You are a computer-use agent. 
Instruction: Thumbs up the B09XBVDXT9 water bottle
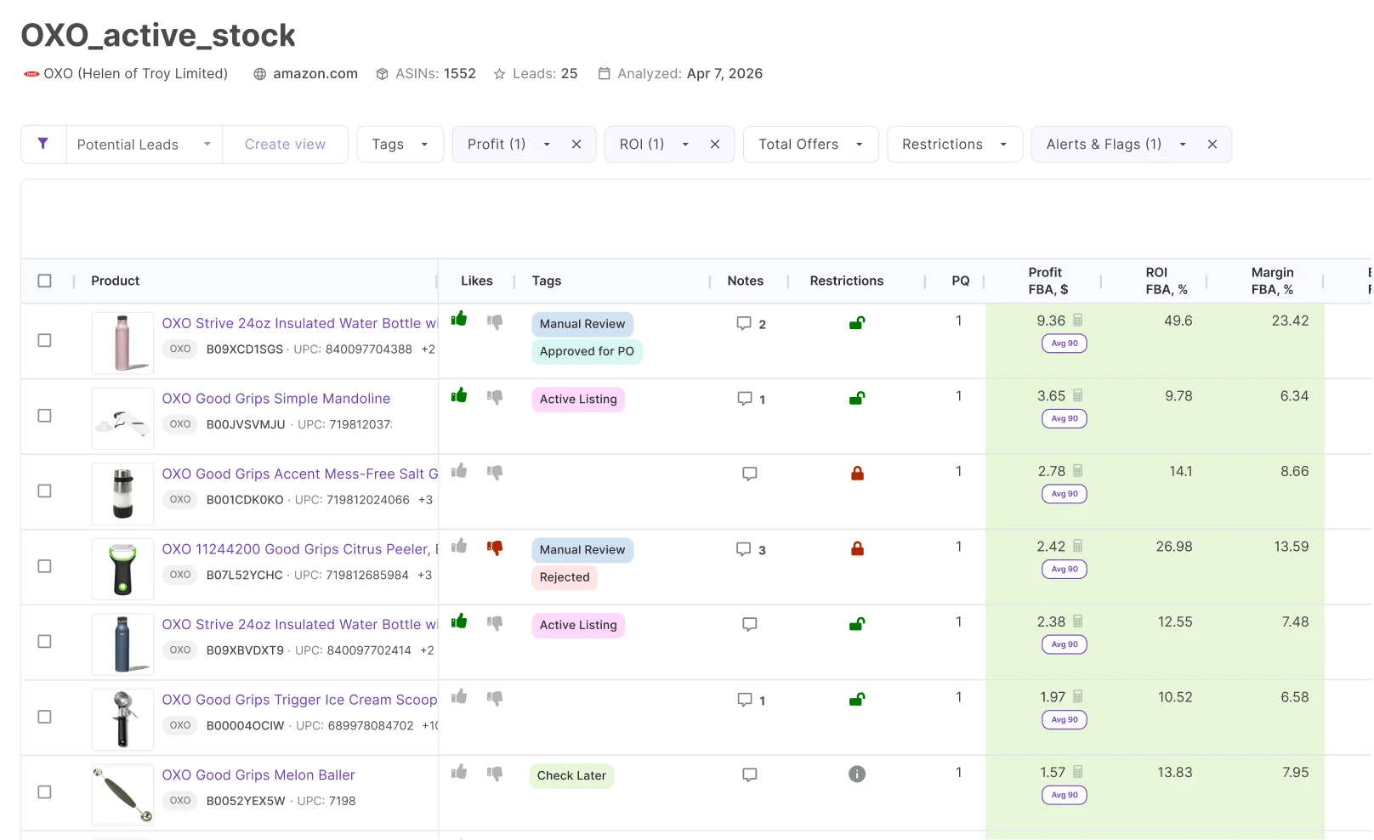pyautogui.click(x=459, y=621)
